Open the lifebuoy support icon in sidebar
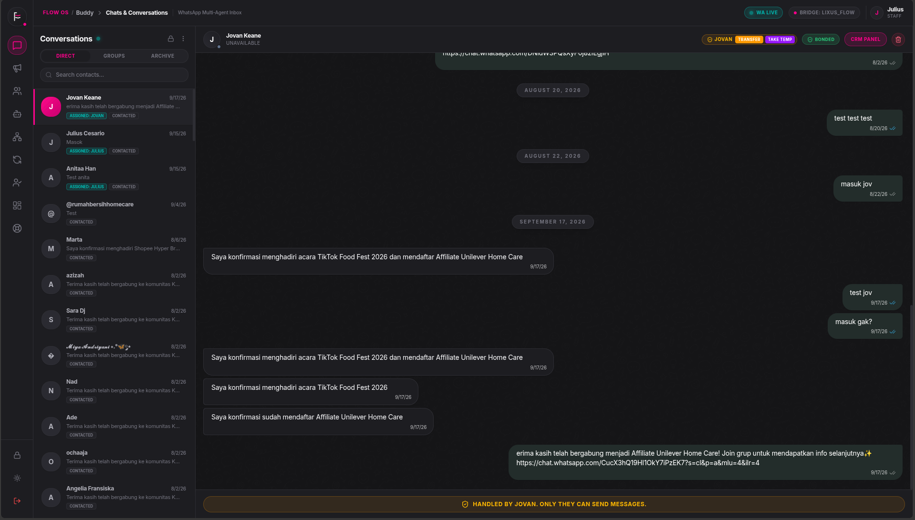Image resolution: width=915 pixels, height=520 pixels. (x=17, y=228)
